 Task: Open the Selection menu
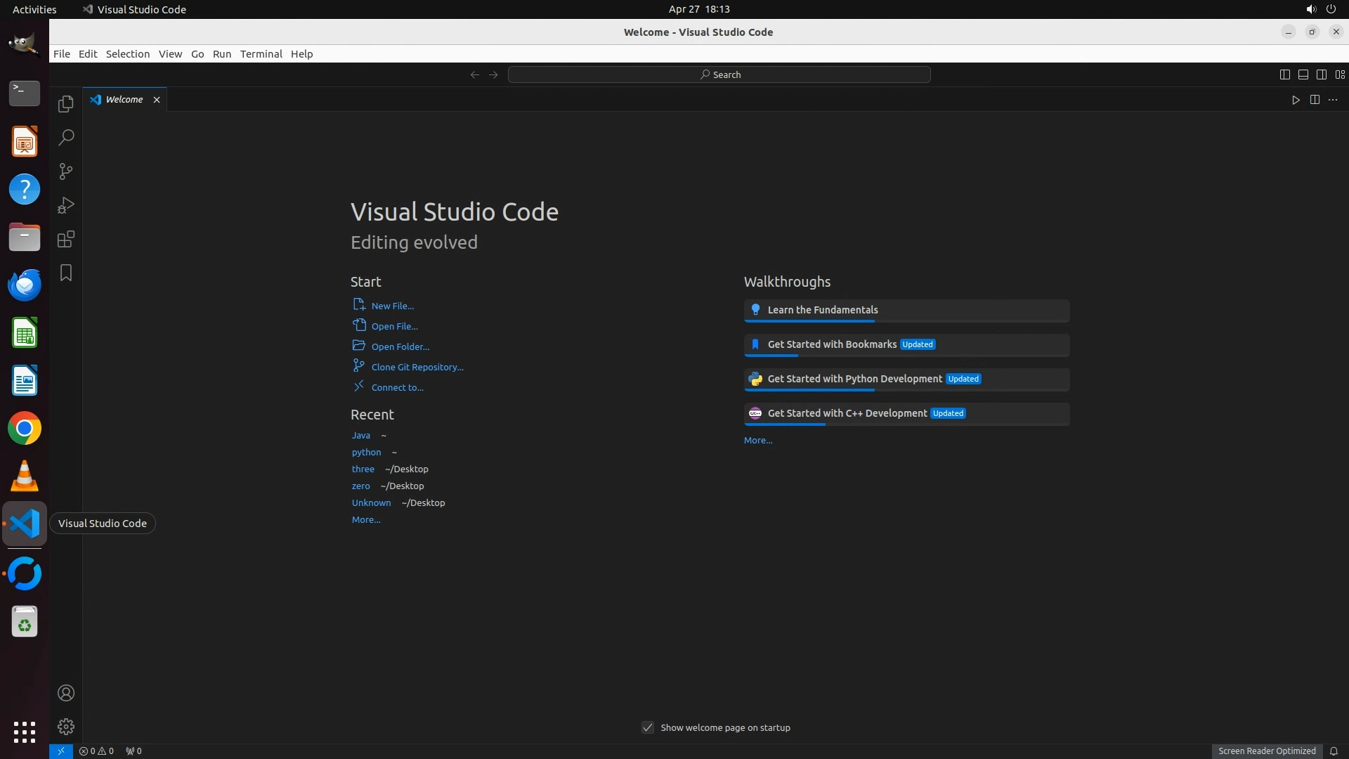(127, 54)
